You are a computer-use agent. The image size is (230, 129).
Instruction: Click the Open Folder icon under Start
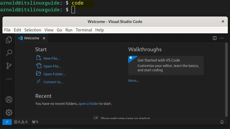tap(39, 73)
